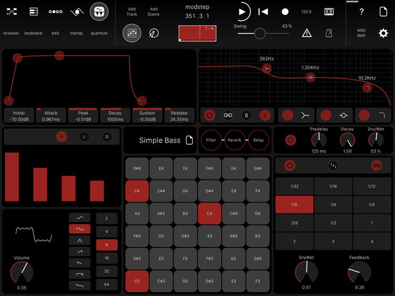The width and height of the screenshot is (395, 296).
Task: Open the quantize synth icon
Action: (x=99, y=12)
